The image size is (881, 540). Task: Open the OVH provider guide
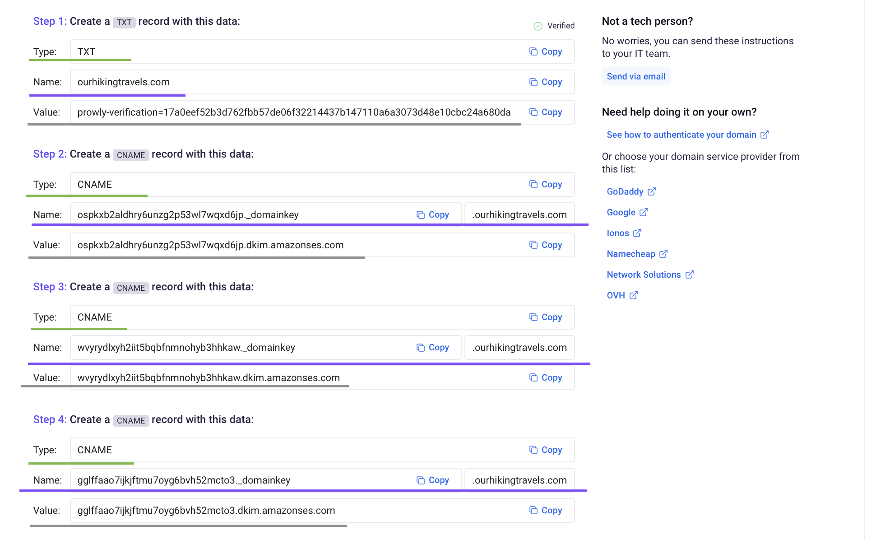point(622,295)
